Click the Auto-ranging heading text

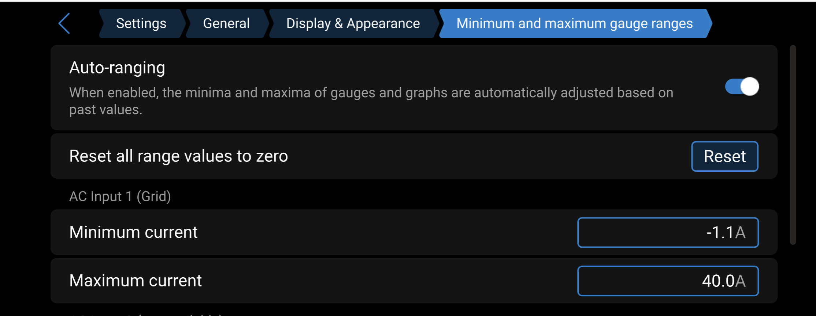pyautogui.click(x=117, y=68)
